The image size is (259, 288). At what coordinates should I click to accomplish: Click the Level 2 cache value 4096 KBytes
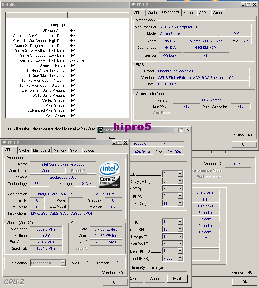click(x=106, y=242)
